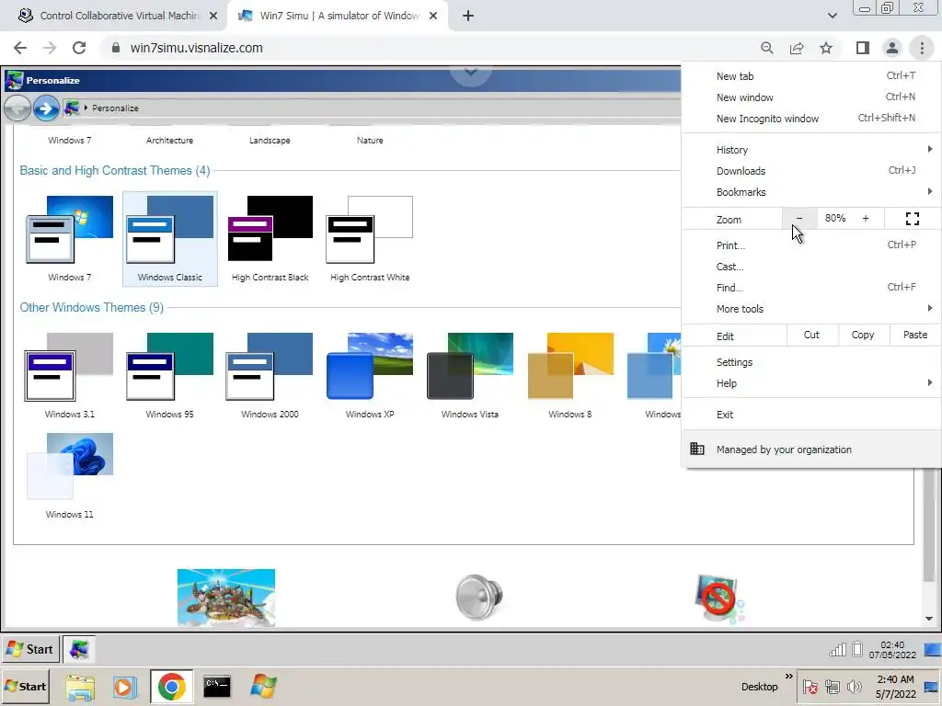
Task: Reload the win7simu page
Action: [79, 48]
